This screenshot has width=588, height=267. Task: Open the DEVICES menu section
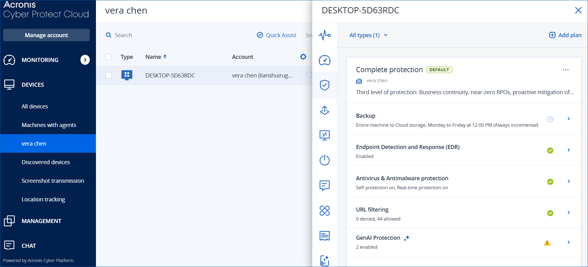coord(48,85)
